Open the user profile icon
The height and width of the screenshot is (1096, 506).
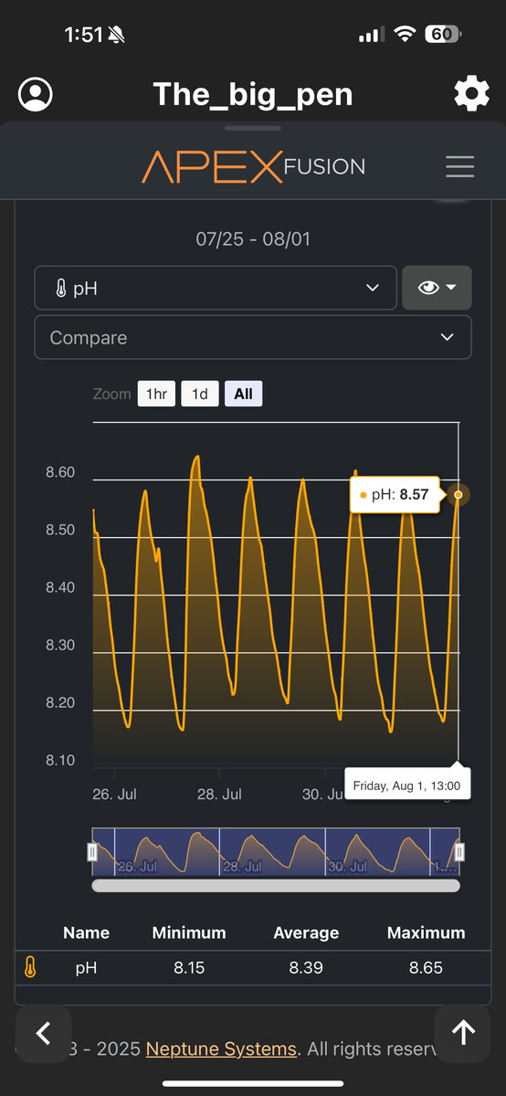36,94
